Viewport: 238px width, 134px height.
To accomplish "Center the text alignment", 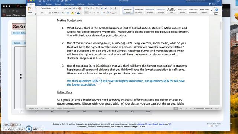I will pos(90,13).
